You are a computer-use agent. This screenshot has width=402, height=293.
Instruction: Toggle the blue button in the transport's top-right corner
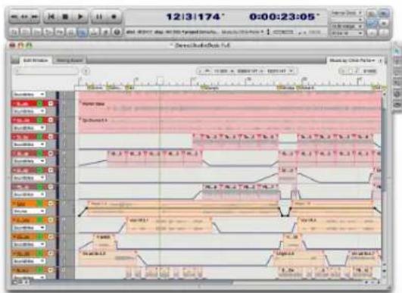click(x=384, y=14)
